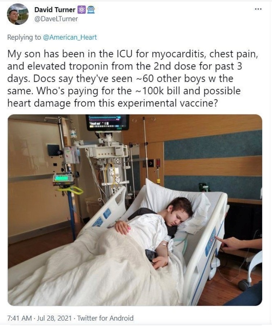Open the attached hospital photo

pyautogui.click(x=135, y=210)
